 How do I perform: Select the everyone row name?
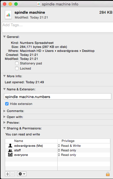pyautogui.click(x=21, y=155)
